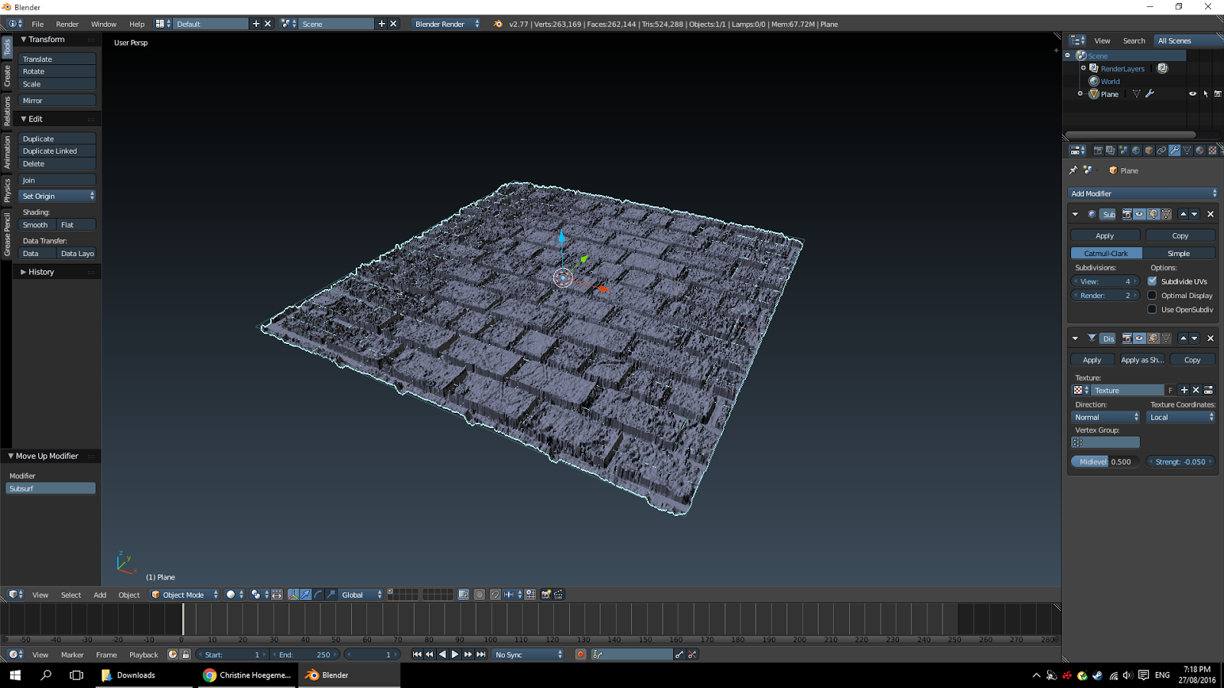Click the Mirror button

(x=57, y=100)
